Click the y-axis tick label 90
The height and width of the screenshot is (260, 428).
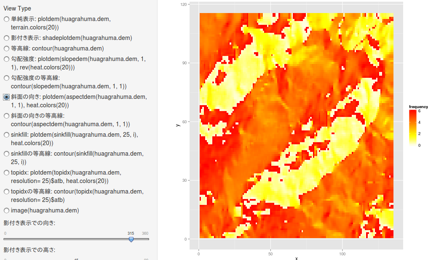coord(185,63)
